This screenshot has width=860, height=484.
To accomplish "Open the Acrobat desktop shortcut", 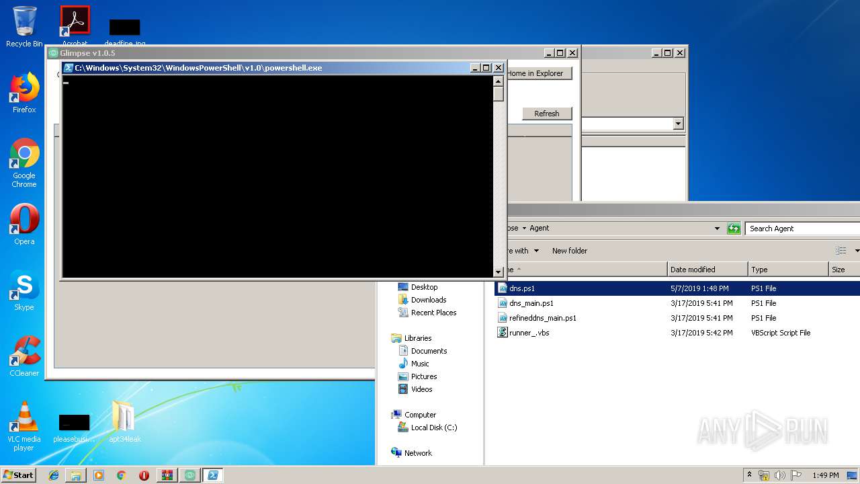I will pyautogui.click(x=75, y=26).
